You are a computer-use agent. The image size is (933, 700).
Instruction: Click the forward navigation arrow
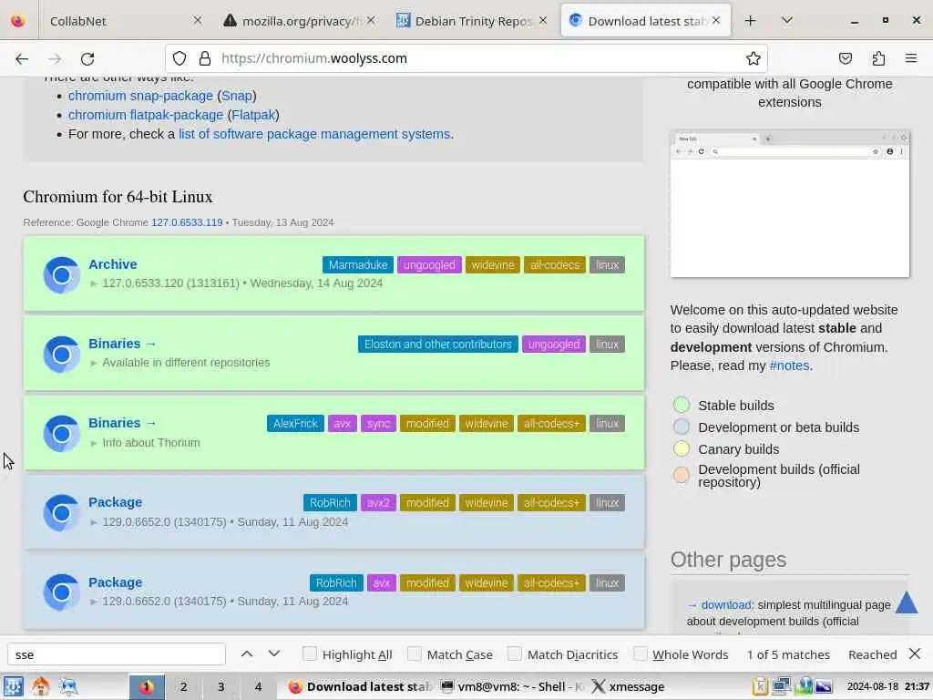pyautogui.click(x=55, y=58)
